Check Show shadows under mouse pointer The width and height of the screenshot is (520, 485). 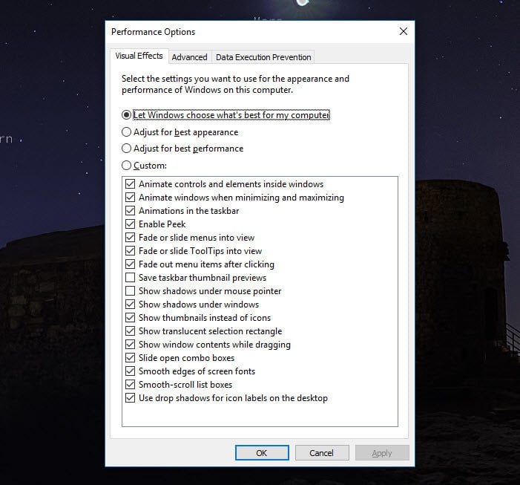pos(131,291)
